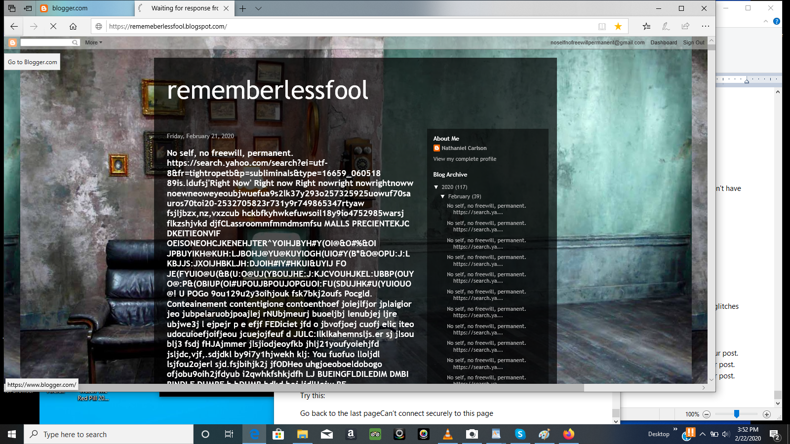Expand the Desktop toolbar chevron
The width and height of the screenshot is (790, 444).
[x=675, y=429]
